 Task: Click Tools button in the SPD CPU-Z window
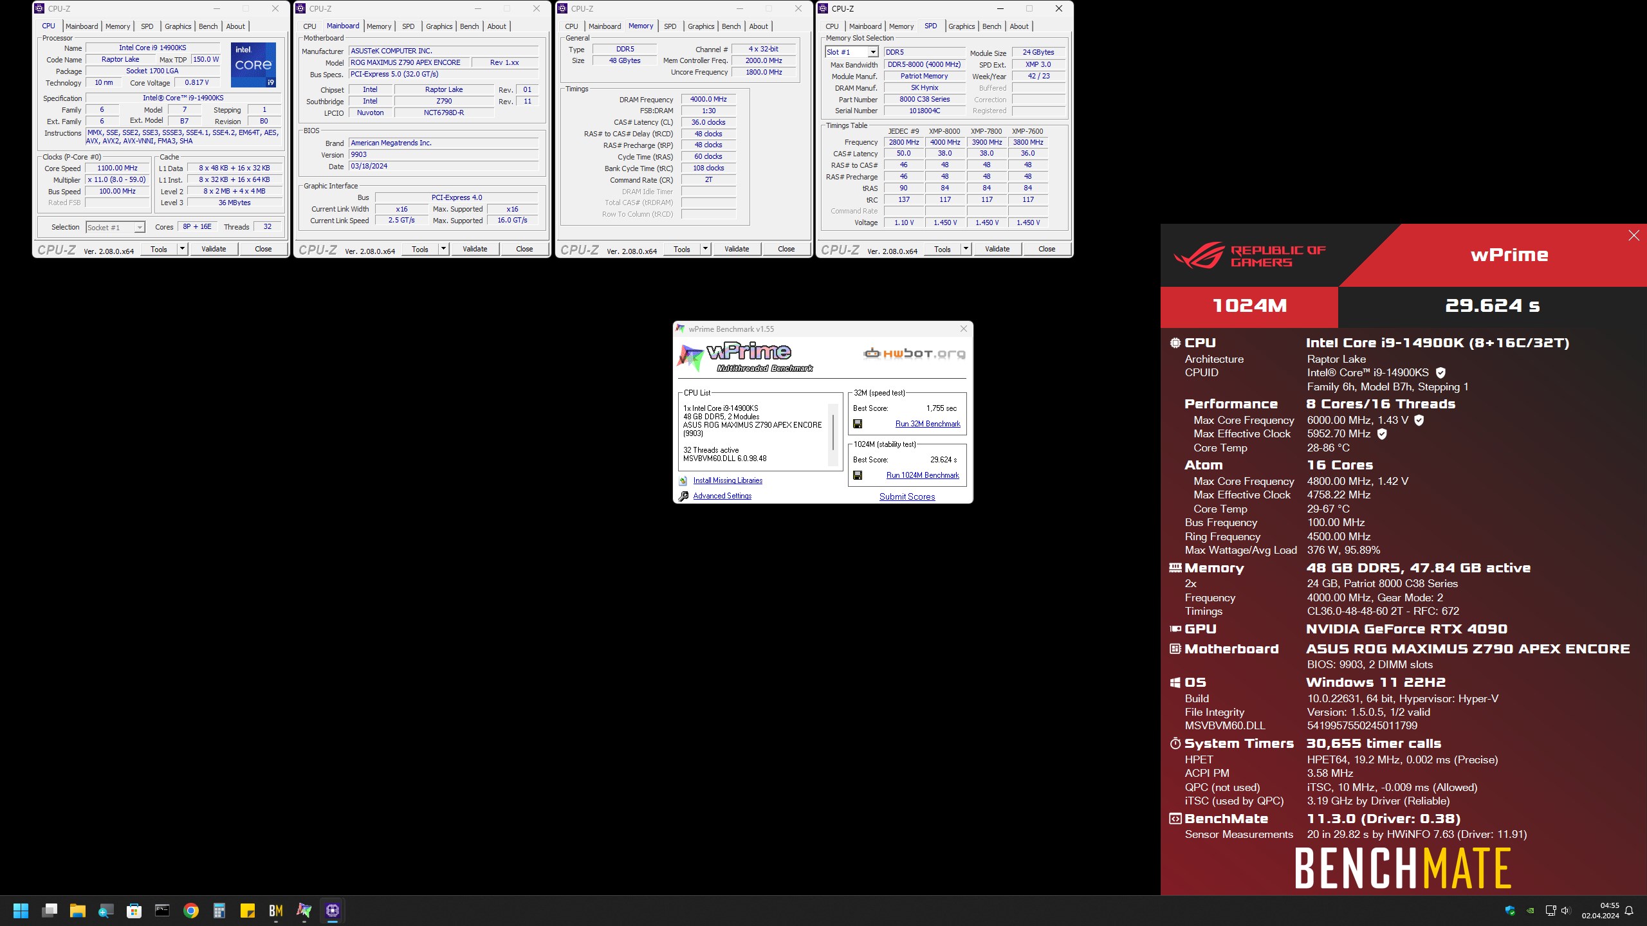coord(943,249)
